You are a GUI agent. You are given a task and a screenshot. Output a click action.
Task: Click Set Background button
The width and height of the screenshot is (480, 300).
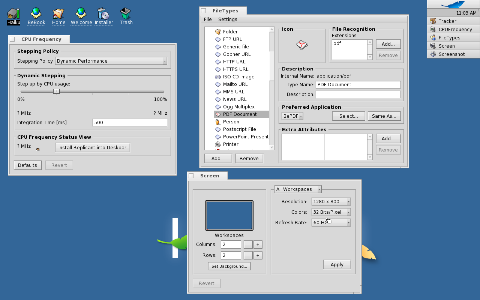coord(229,266)
